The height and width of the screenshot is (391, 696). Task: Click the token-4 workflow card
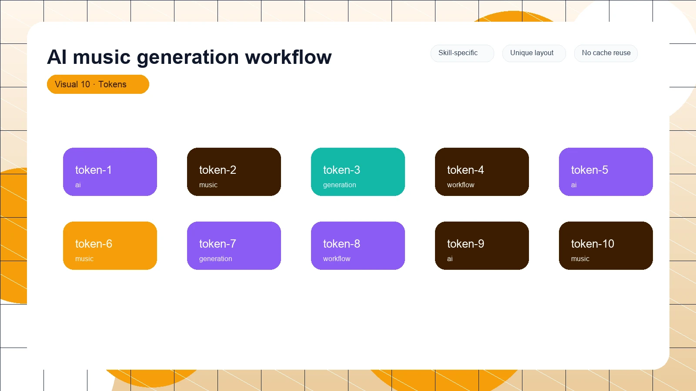482,172
